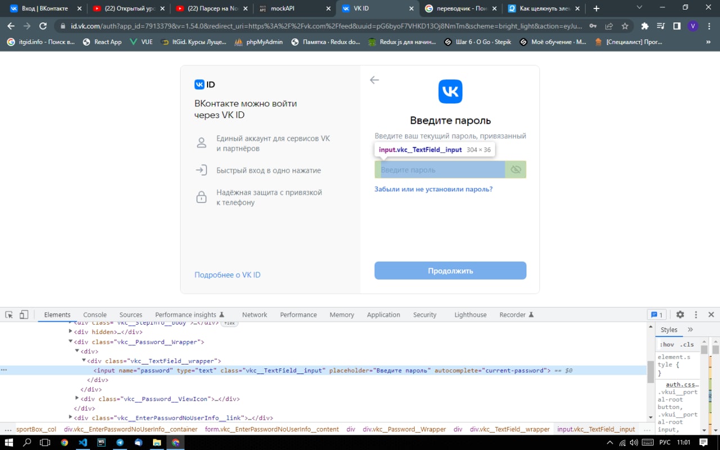
Task: Open the Chrome three-dot main menu
Action: coord(709,26)
